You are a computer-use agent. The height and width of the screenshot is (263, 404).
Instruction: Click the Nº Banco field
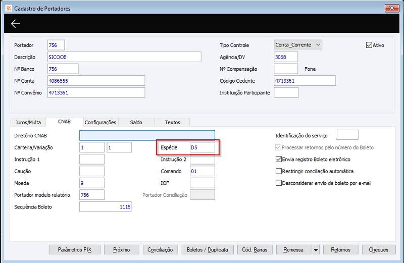(63, 69)
